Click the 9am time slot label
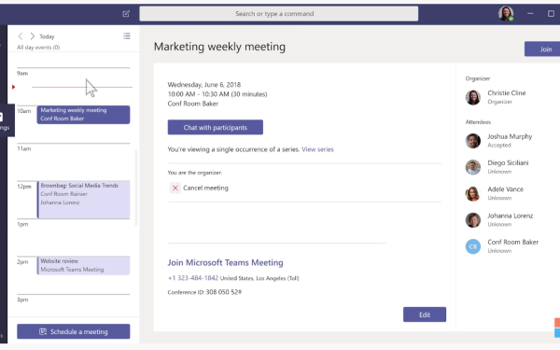The image size is (560, 350). click(x=22, y=73)
